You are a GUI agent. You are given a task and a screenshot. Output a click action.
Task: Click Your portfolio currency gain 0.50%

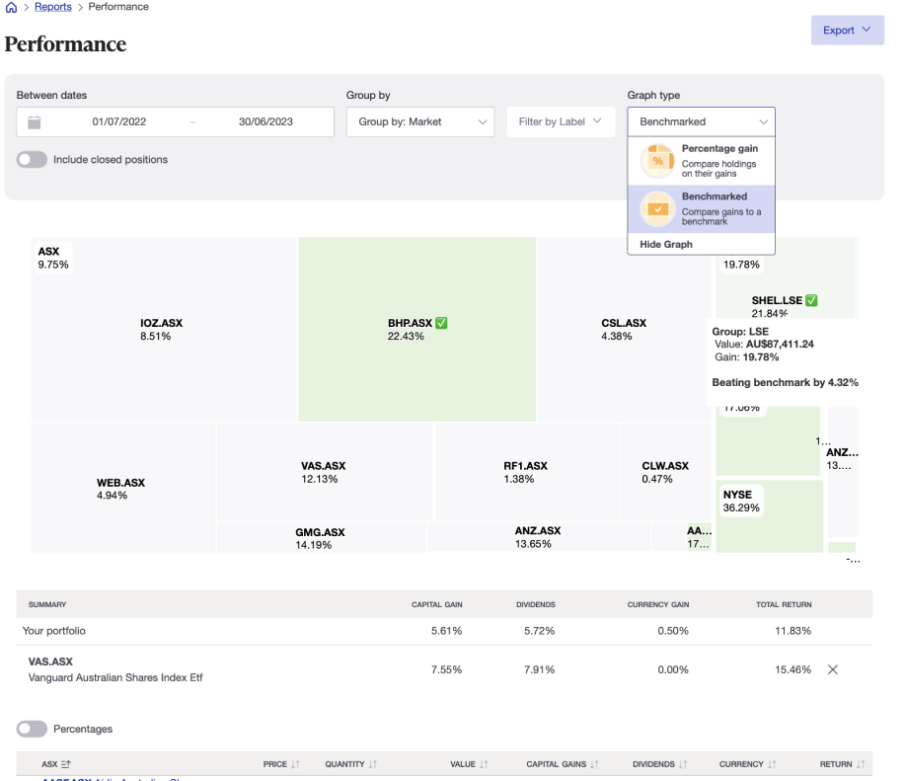click(x=673, y=631)
